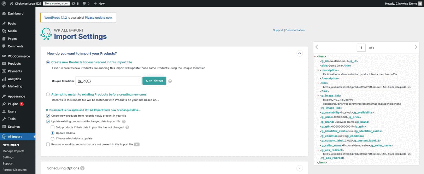Collapse the link XML node
Viewport: 424px width, 174px height.
coord(318,82)
